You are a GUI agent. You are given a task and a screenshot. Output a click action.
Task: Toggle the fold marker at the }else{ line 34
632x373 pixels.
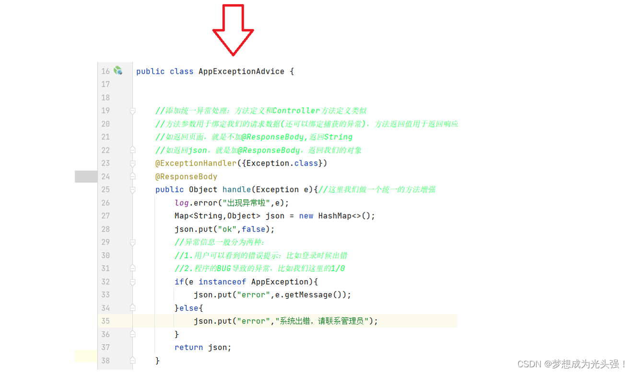tap(132, 308)
